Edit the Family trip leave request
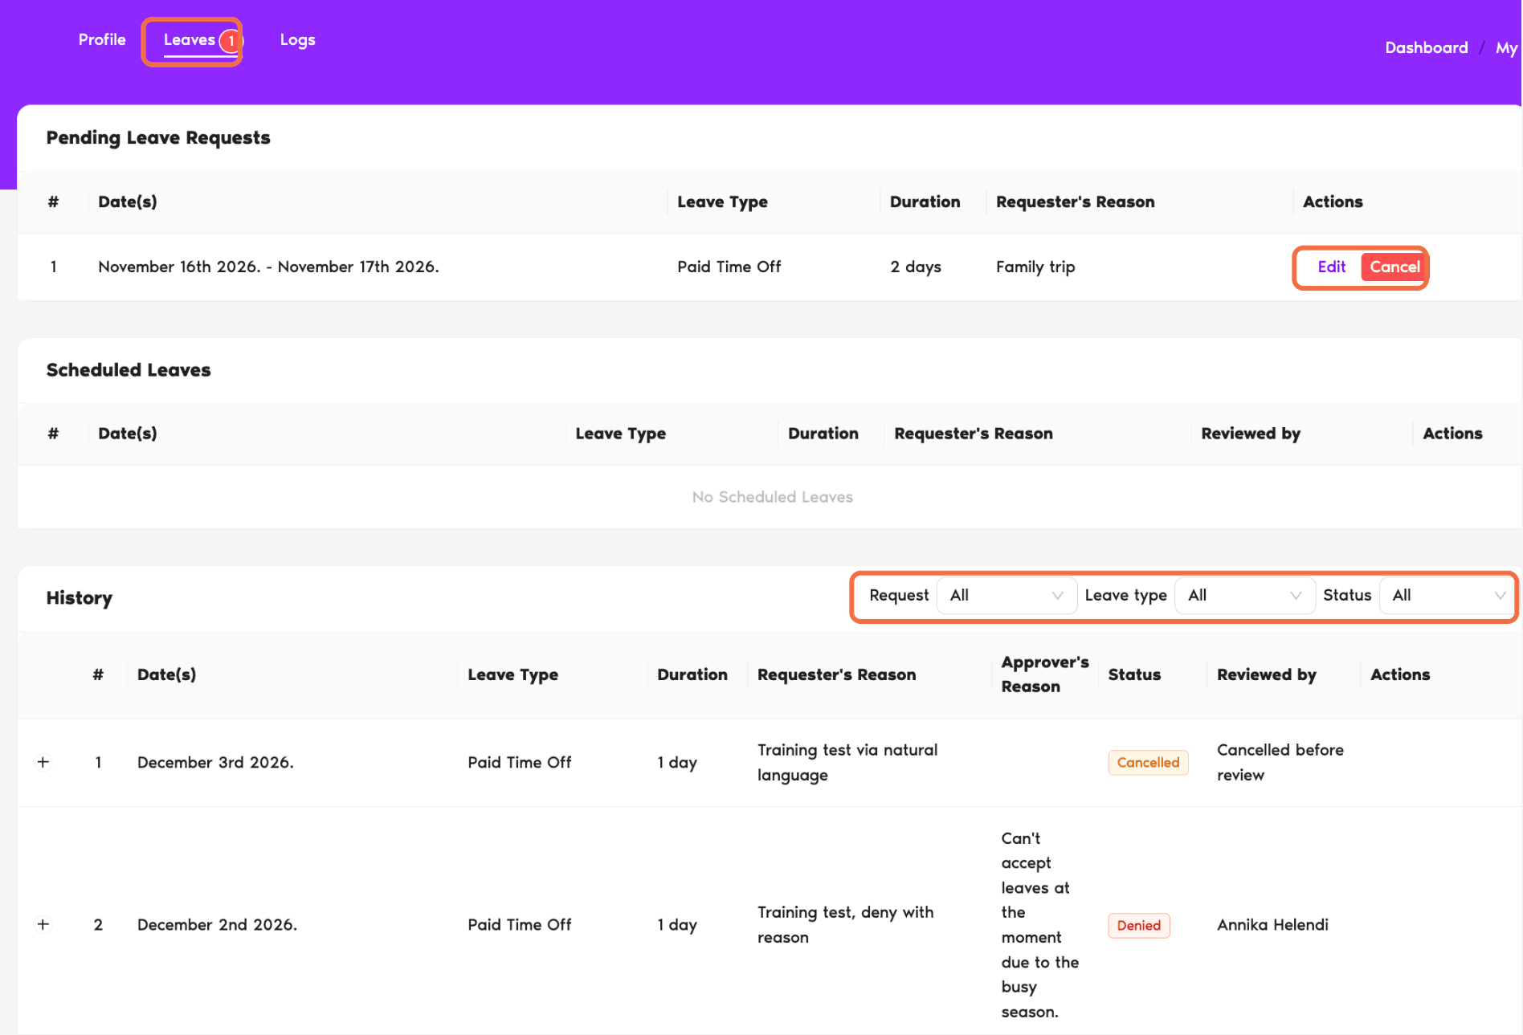The image size is (1523, 1035). pos(1331,267)
